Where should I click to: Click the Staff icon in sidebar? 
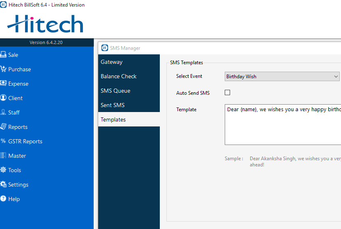(3, 112)
